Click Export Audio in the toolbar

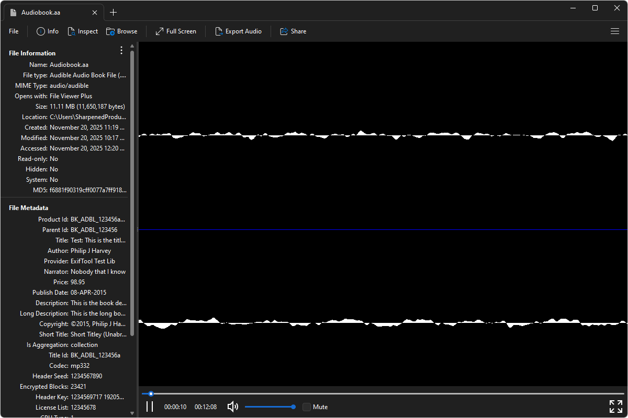click(x=239, y=31)
